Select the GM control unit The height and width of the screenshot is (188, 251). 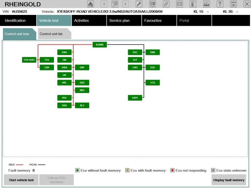[x=64, y=60]
